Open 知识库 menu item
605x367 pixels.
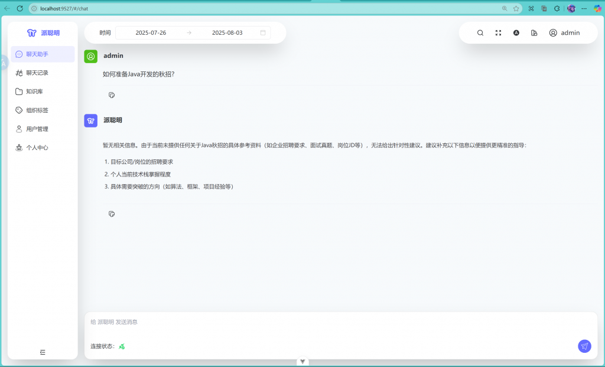click(x=34, y=91)
